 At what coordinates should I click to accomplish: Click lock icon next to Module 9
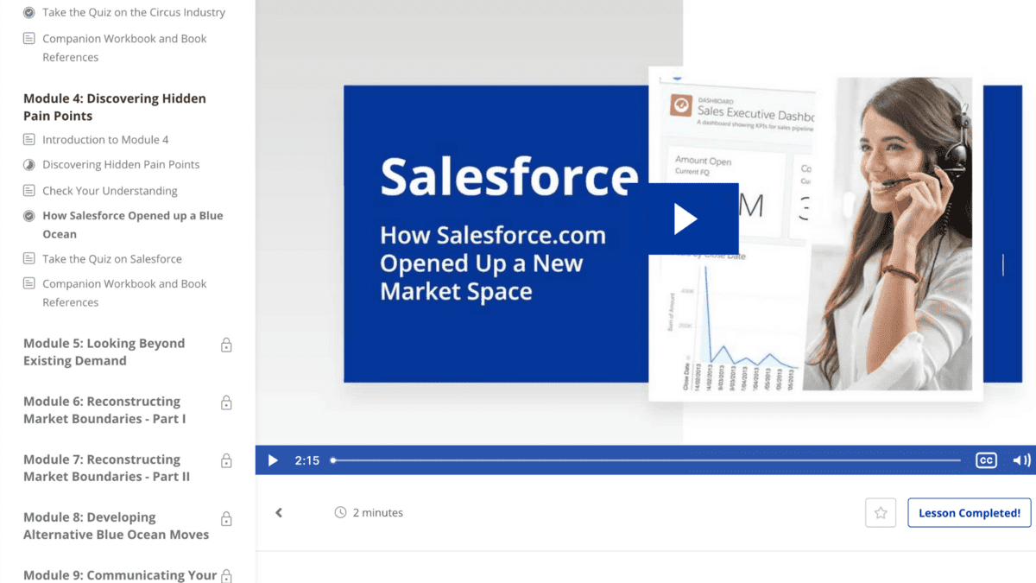pos(226,576)
